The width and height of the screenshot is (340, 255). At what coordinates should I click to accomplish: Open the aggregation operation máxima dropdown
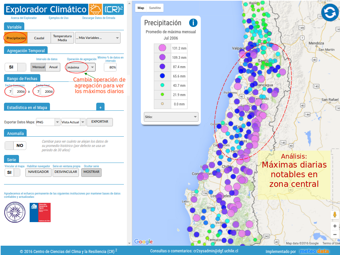(x=81, y=67)
